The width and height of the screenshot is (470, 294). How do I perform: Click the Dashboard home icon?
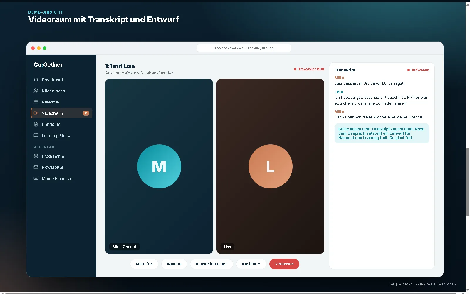36,80
